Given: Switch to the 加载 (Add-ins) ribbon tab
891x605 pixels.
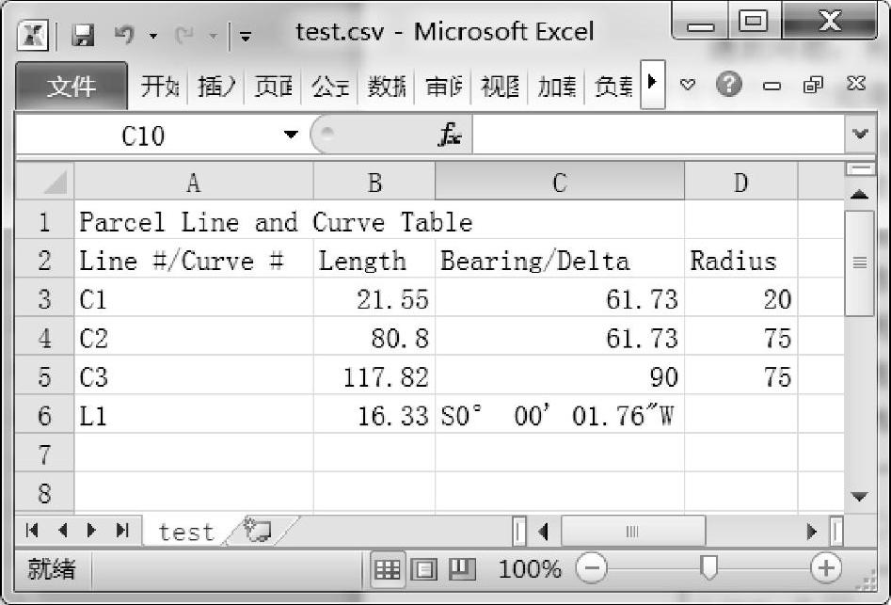Looking at the screenshot, I should tap(557, 87).
